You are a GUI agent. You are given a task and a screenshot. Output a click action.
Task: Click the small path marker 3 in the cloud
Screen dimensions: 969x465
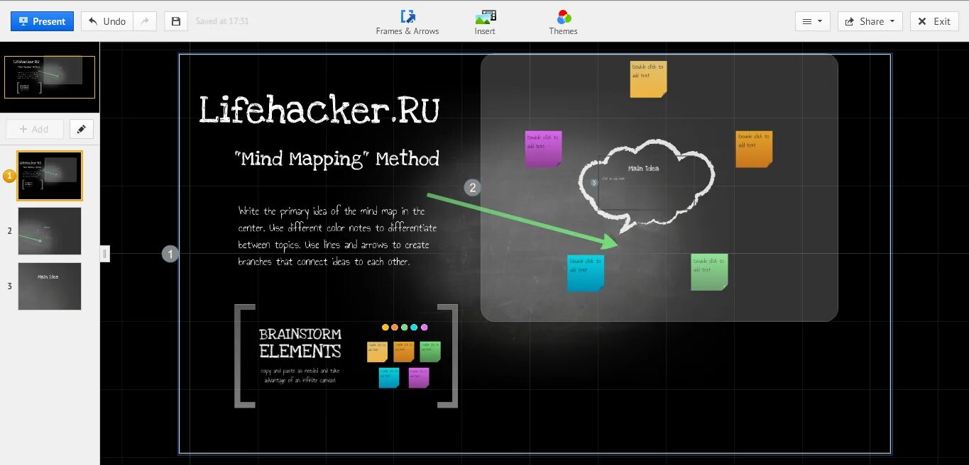tap(594, 183)
